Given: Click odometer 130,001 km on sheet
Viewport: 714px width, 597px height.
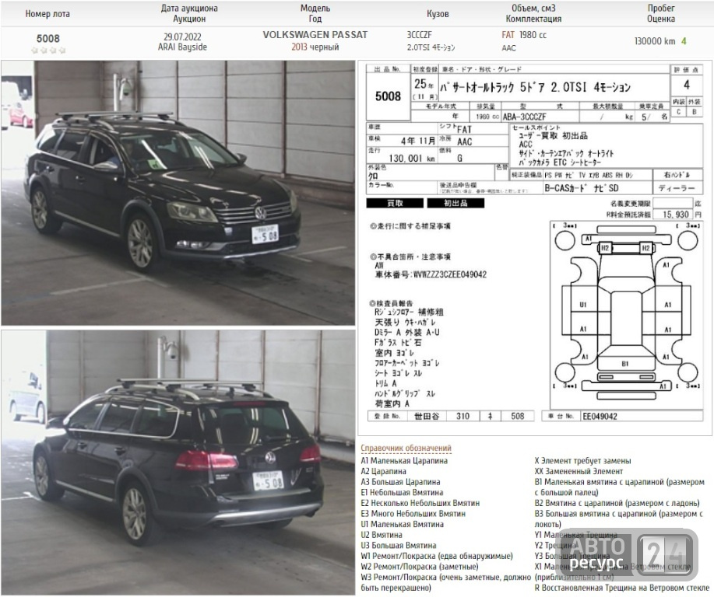Looking at the screenshot, I should pos(412,159).
